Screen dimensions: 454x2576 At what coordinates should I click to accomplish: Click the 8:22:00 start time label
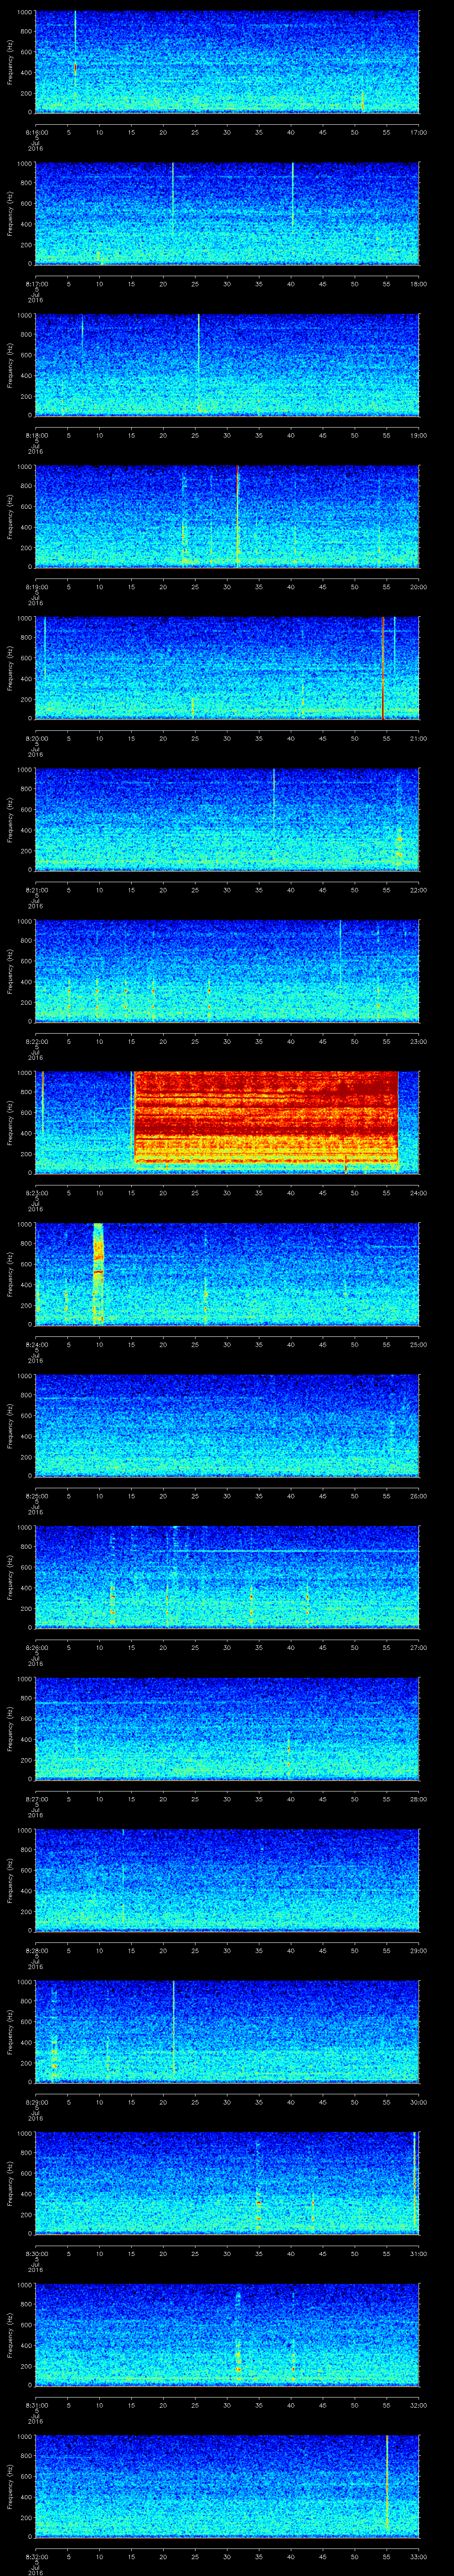[x=36, y=1041]
